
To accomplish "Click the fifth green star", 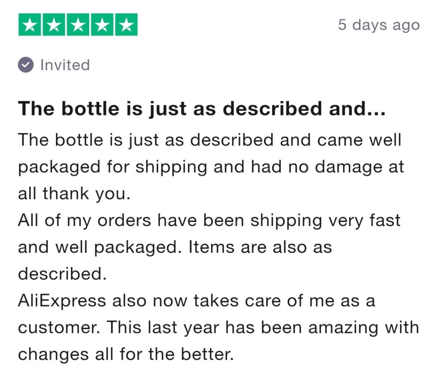I will click(126, 24).
